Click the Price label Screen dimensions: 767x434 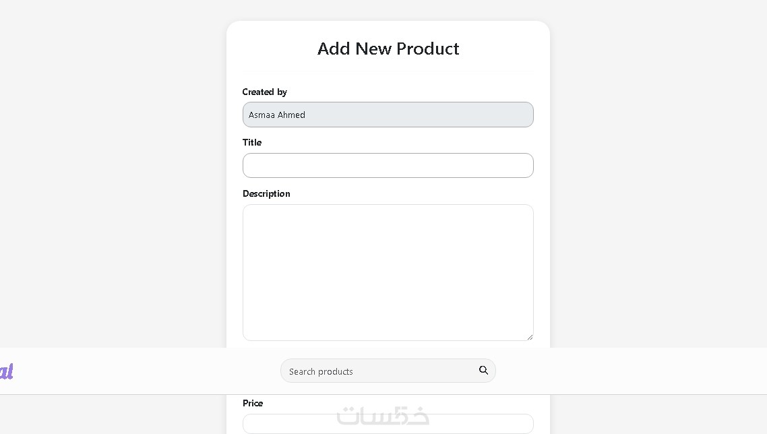pos(253,403)
